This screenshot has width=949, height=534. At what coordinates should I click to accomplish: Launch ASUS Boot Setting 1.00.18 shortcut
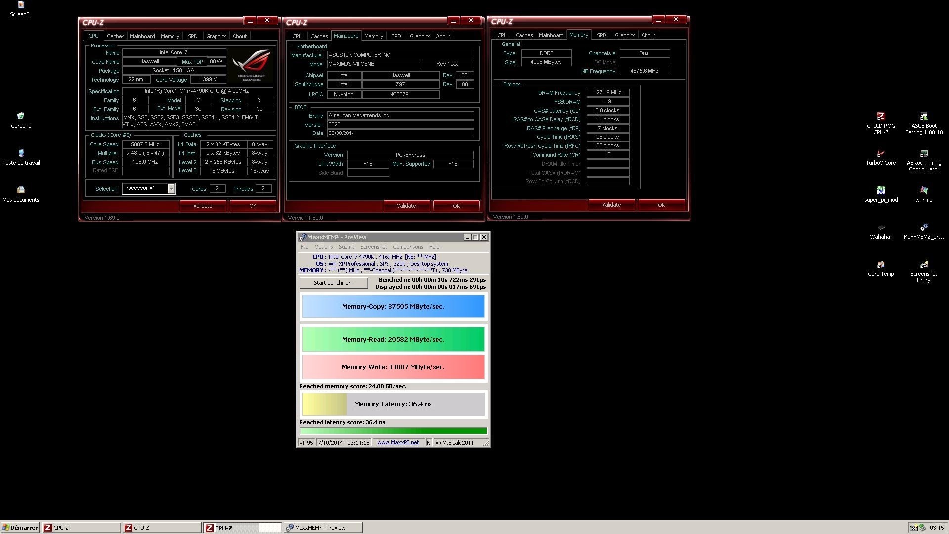tap(924, 123)
